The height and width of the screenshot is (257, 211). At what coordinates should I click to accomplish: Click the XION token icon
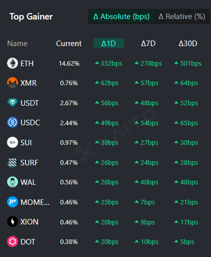[12, 222]
